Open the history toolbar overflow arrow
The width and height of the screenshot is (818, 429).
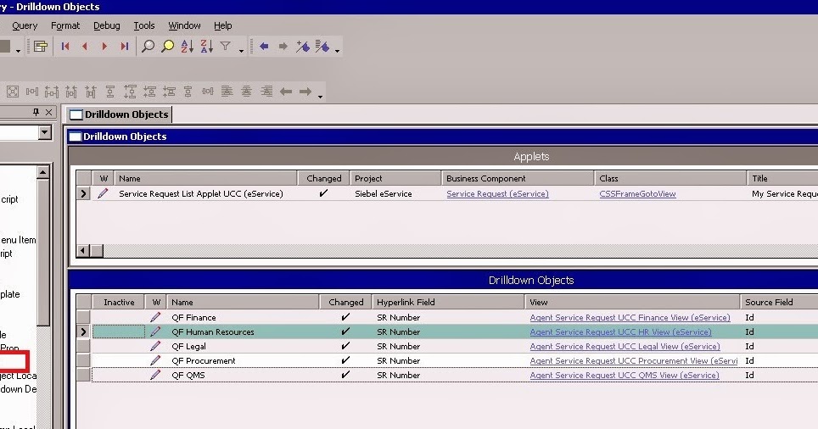point(338,51)
